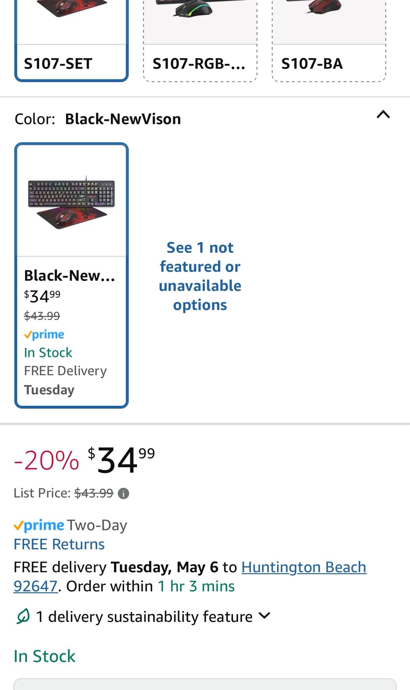Viewport: 410px width, 690px height.
Task: Click the List Price info icon
Action: 124,493
